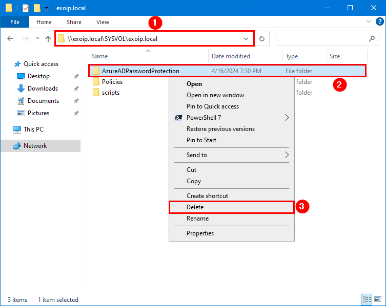Expand the PowerShell 7 submenu
386x306 pixels.
pyautogui.click(x=287, y=118)
